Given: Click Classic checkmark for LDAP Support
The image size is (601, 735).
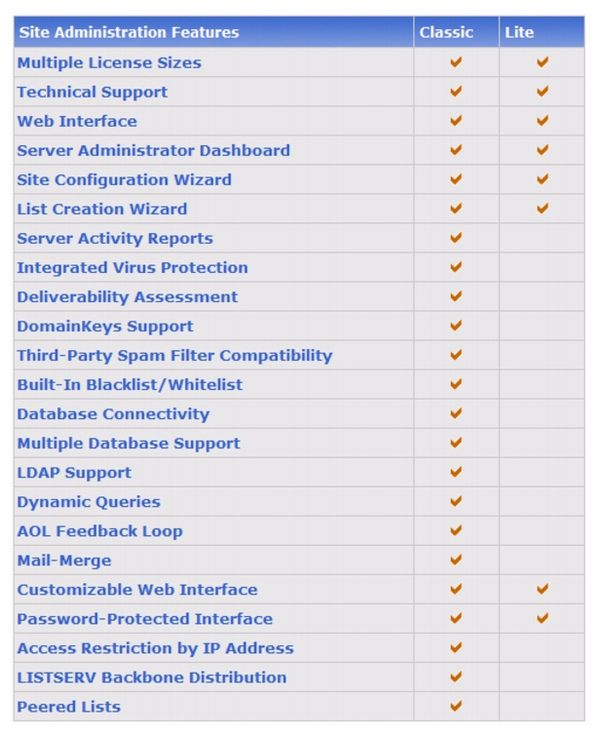Looking at the screenshot, I should pyautogui.click(x=456, y=472).
